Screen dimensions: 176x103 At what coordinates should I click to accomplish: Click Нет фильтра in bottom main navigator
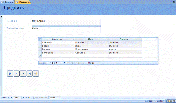[x=40, y=98]
